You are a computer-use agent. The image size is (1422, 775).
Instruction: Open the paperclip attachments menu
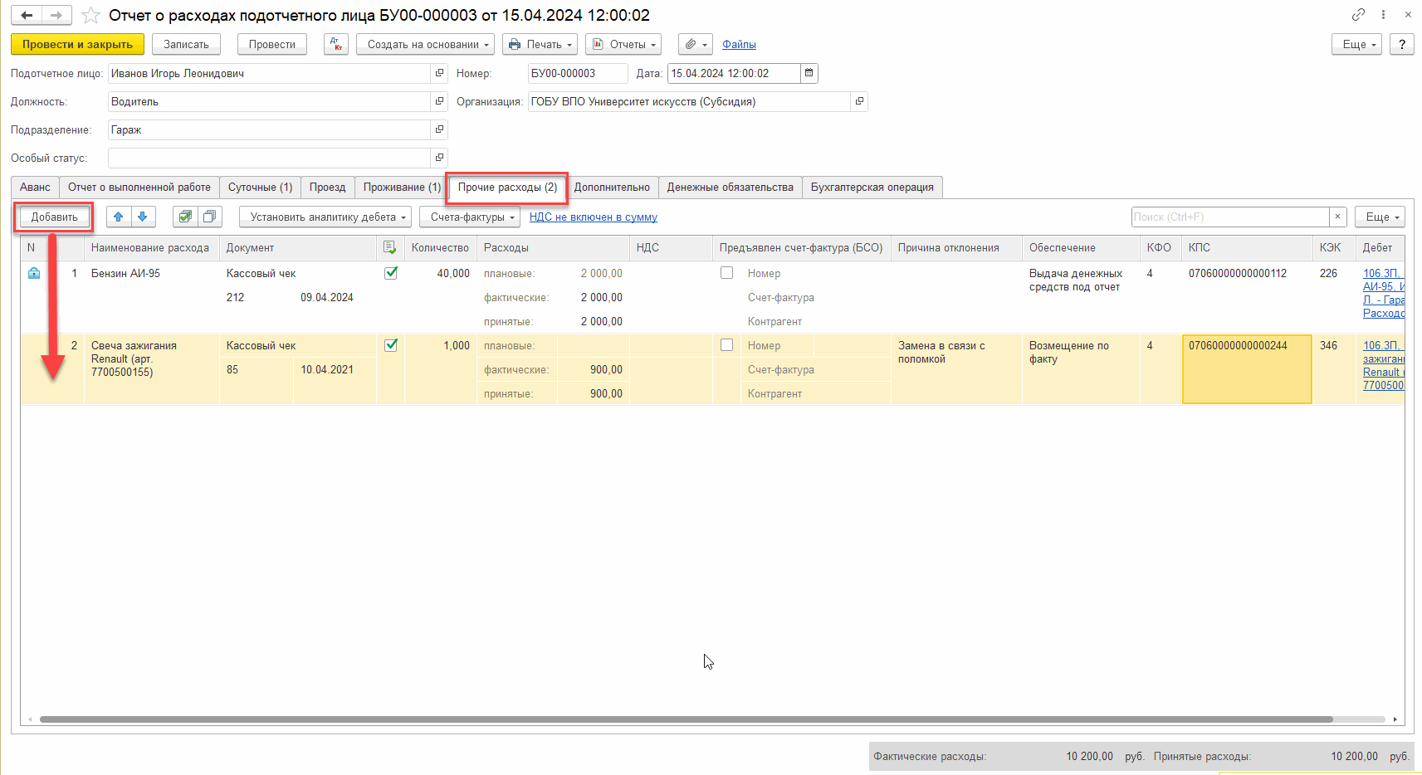696,44
